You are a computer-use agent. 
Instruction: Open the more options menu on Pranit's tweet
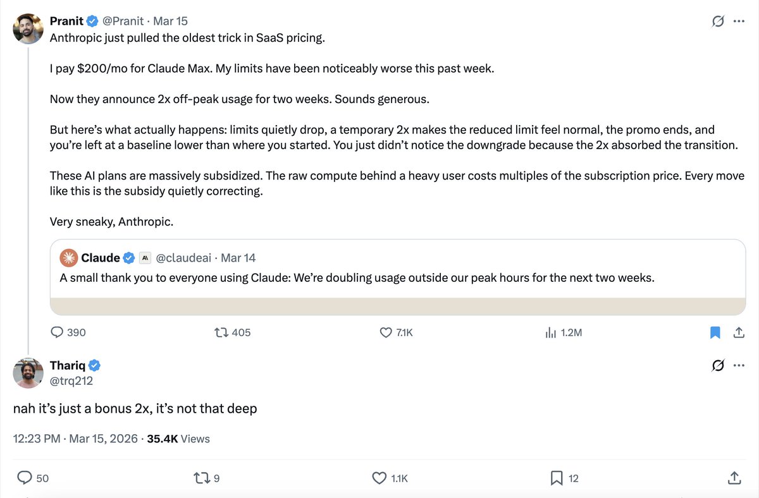739,21
